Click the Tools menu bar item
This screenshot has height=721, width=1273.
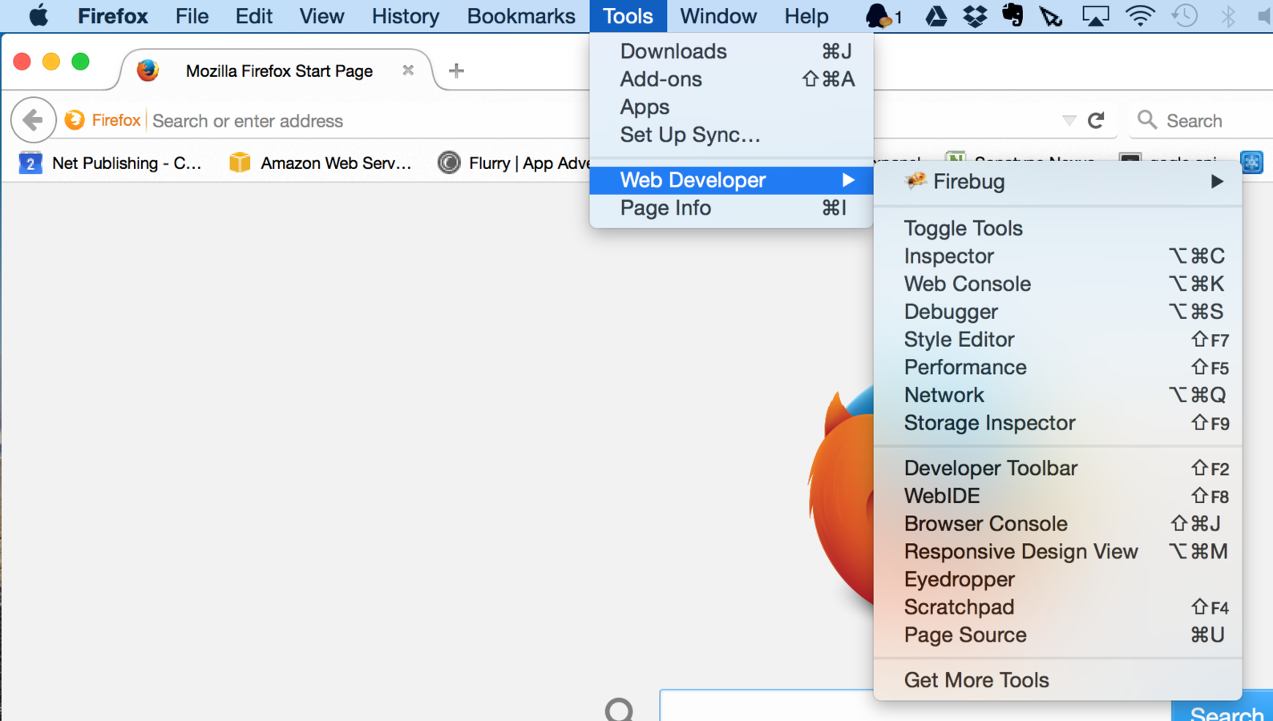628,16
